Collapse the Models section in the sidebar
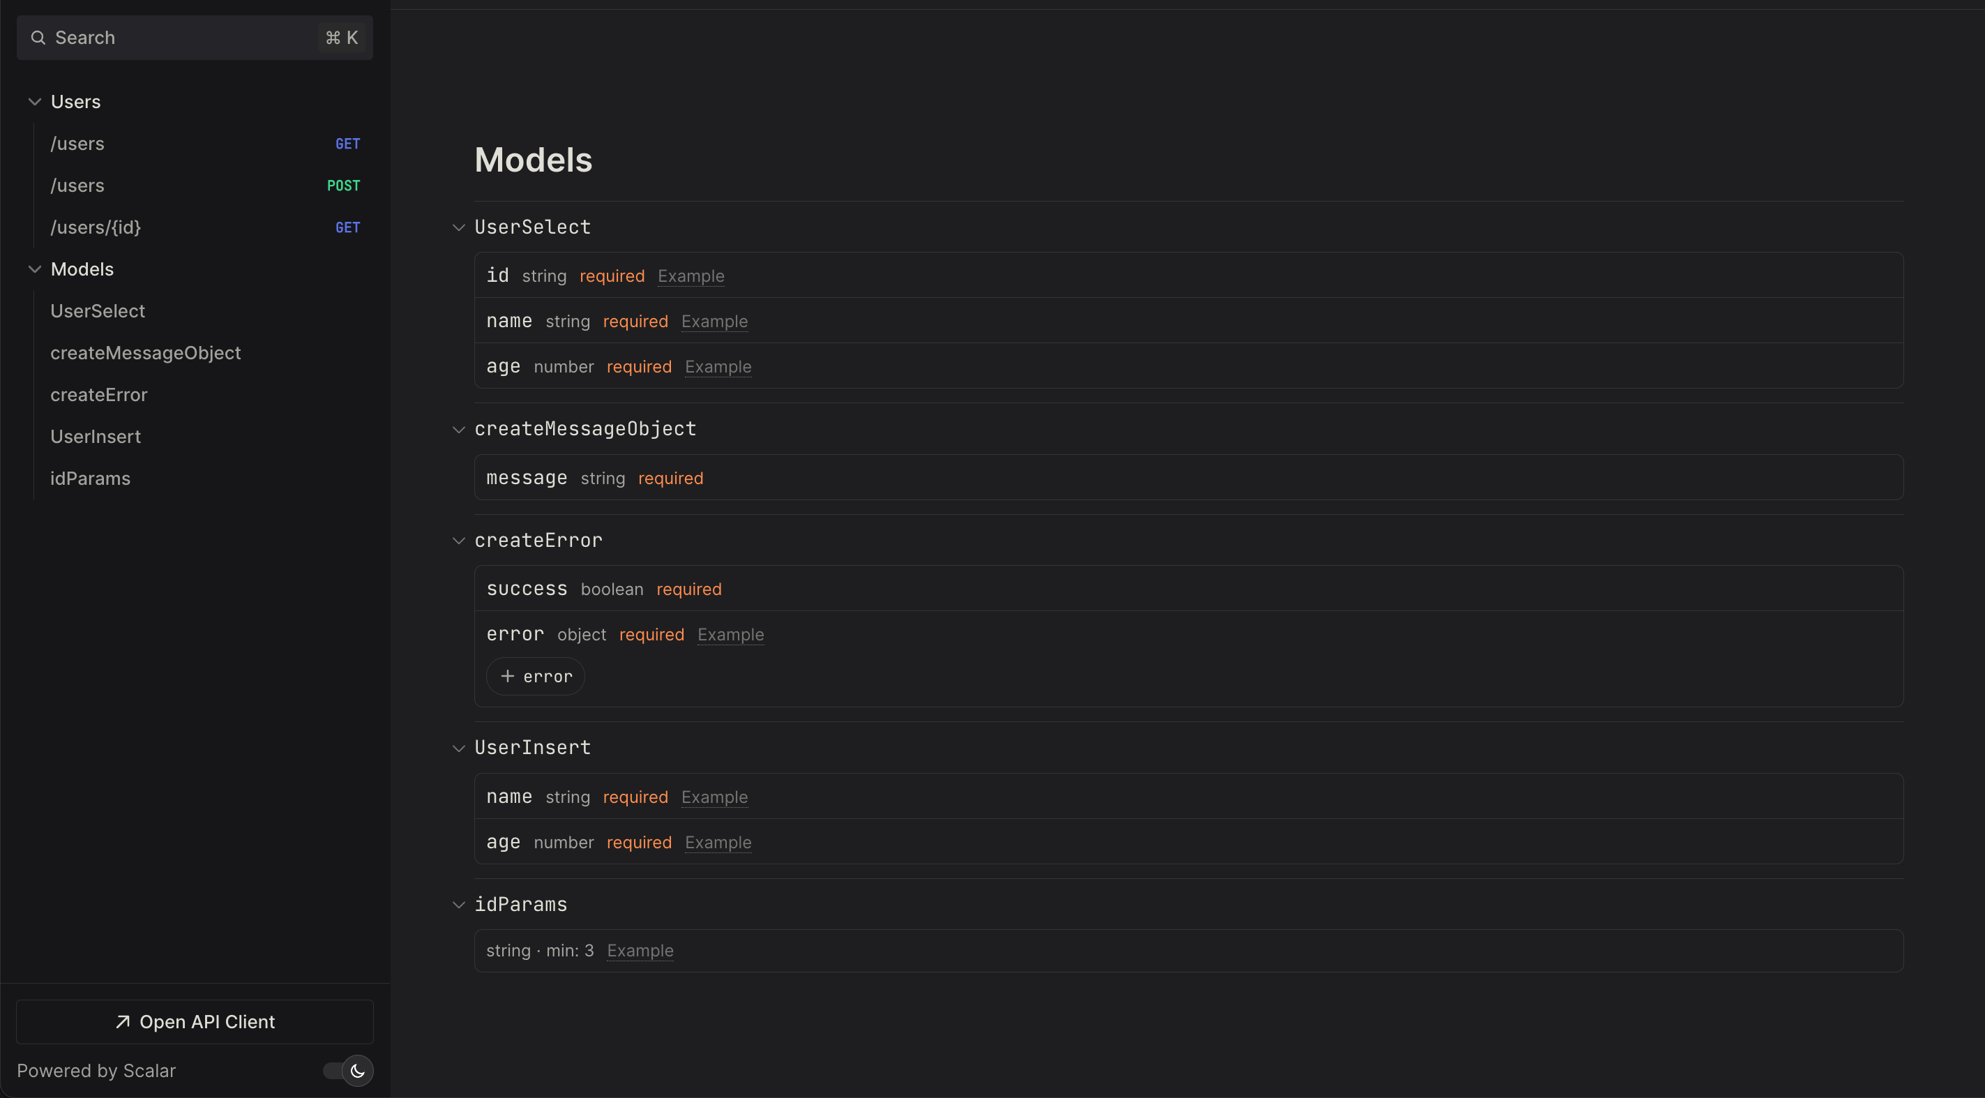This screenshot has width=1985, height=1098. click(x=34, y=269)
